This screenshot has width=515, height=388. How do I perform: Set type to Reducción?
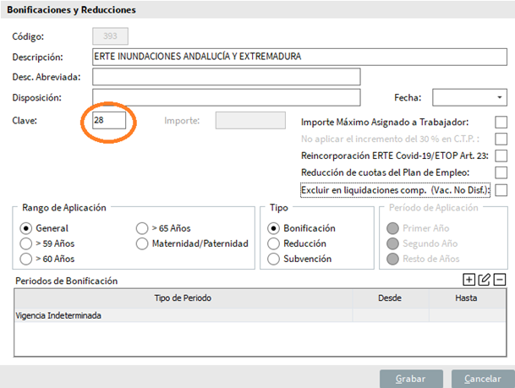click(273, 243)
